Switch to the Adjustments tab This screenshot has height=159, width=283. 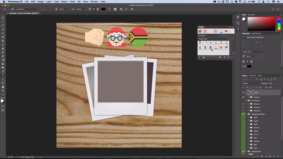pos(256,34)
